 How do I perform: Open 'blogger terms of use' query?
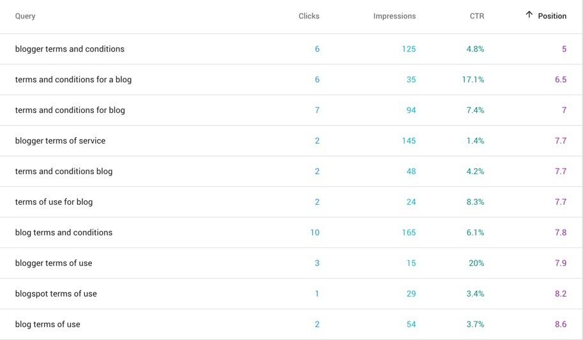pos(54,263)
